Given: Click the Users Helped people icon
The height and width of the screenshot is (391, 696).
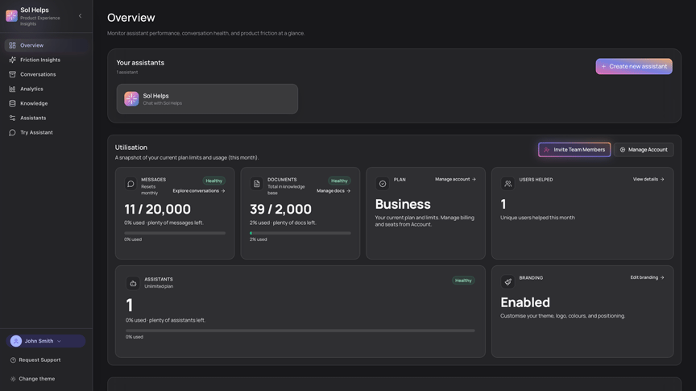Looking at the screenshot, I should coord(507,184).
